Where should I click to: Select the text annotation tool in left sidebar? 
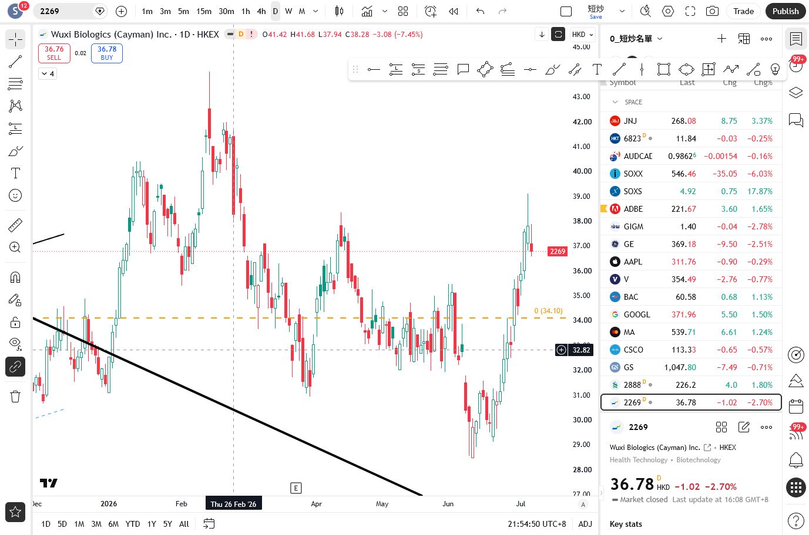pyautogui.click(x=15, y=173)
